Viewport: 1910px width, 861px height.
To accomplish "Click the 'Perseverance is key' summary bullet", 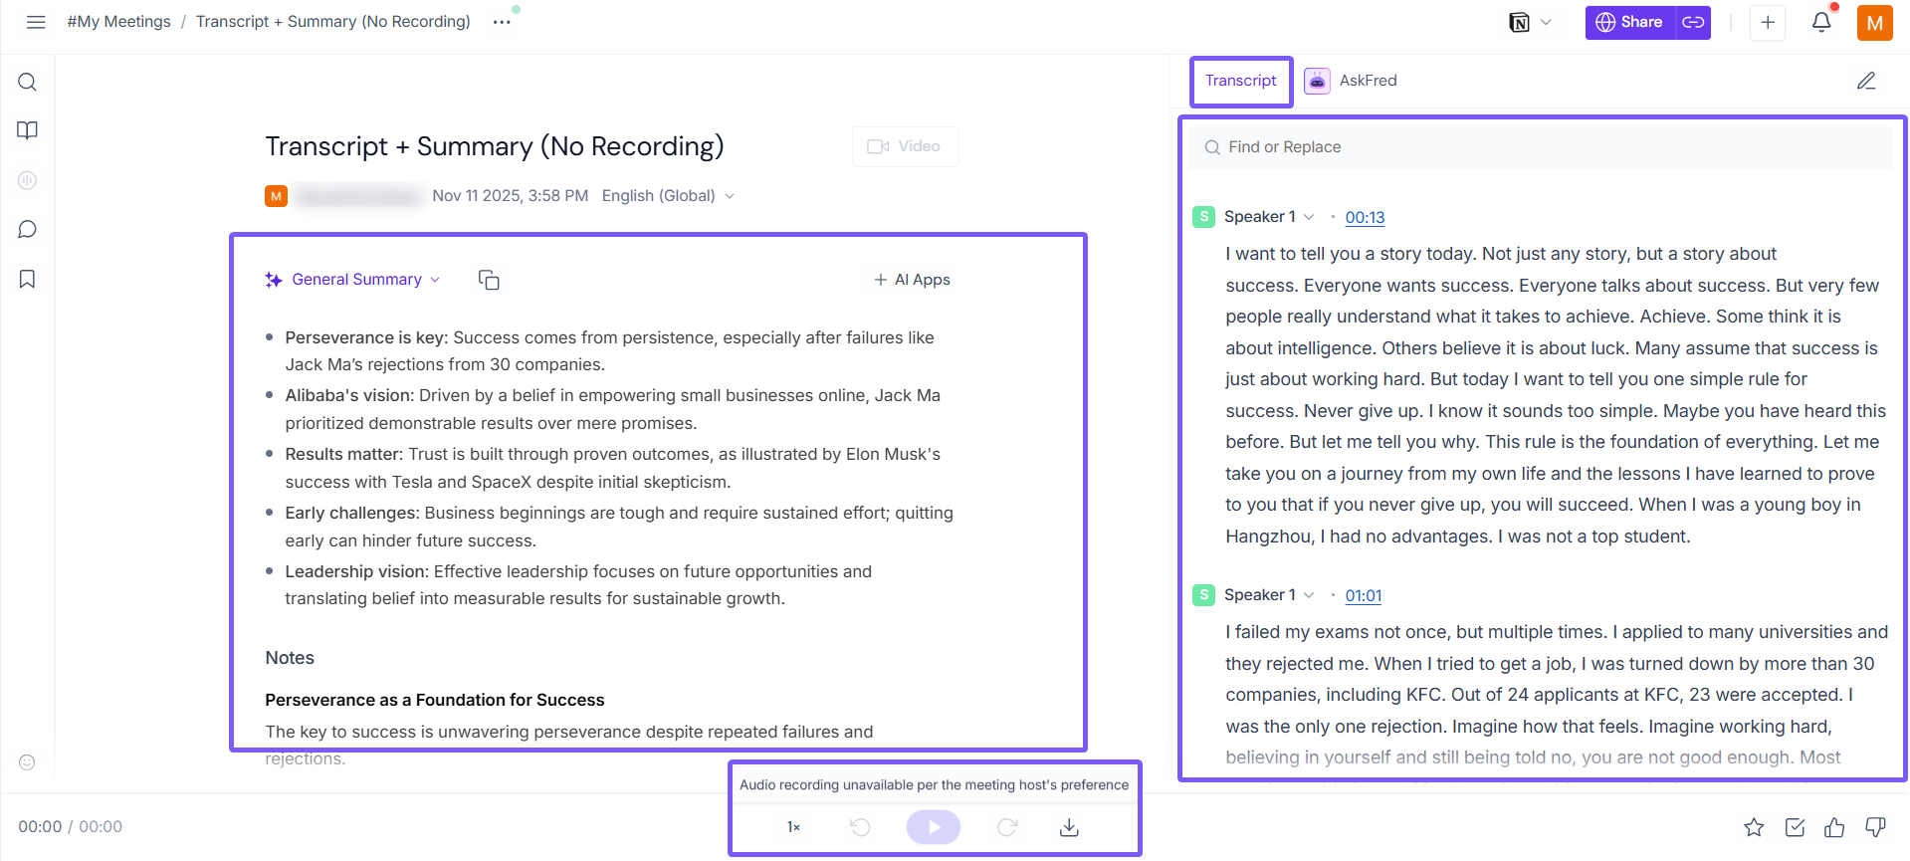I will pos(609,351).
